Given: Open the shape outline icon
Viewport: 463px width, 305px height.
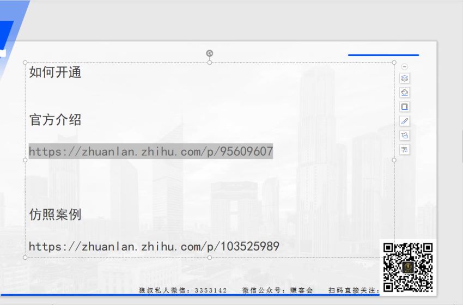Looking at the screenshot, I should point(405,107).
